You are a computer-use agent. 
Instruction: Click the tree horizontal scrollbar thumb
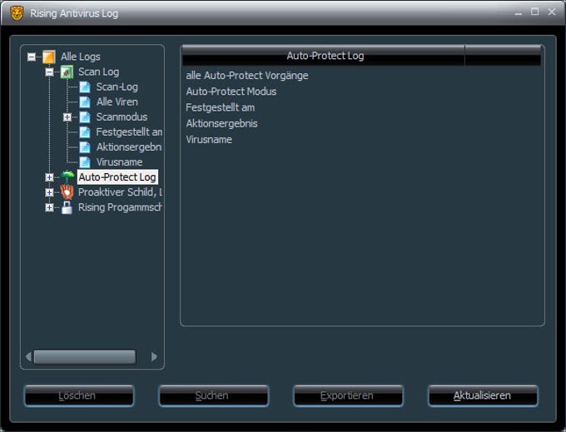tap(85, 356)
